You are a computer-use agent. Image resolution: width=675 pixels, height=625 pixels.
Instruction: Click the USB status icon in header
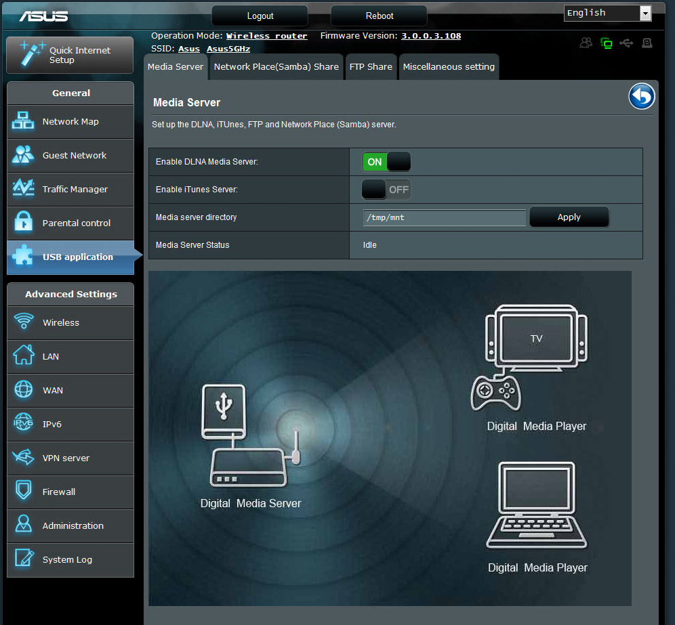point(626,43)
